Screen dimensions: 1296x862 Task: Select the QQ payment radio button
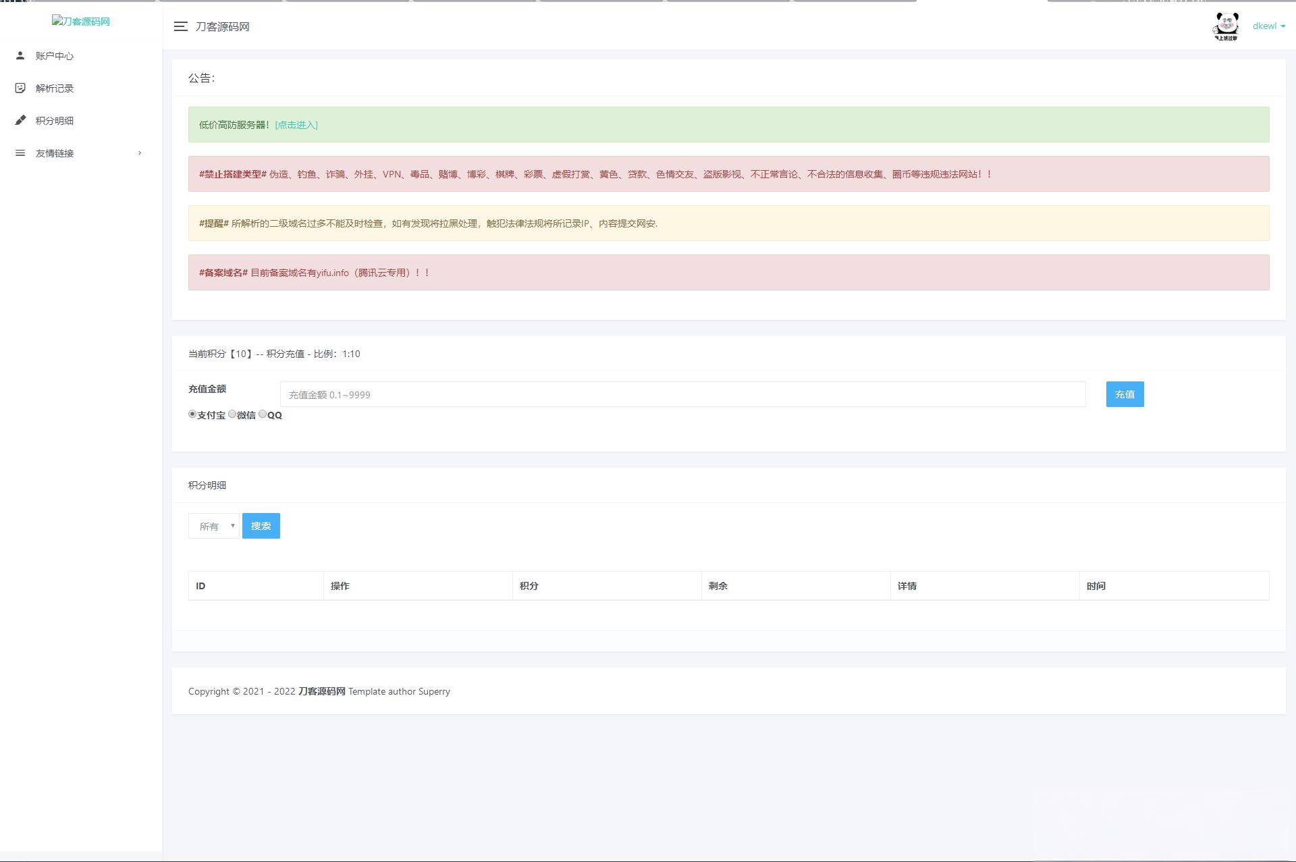263,414
